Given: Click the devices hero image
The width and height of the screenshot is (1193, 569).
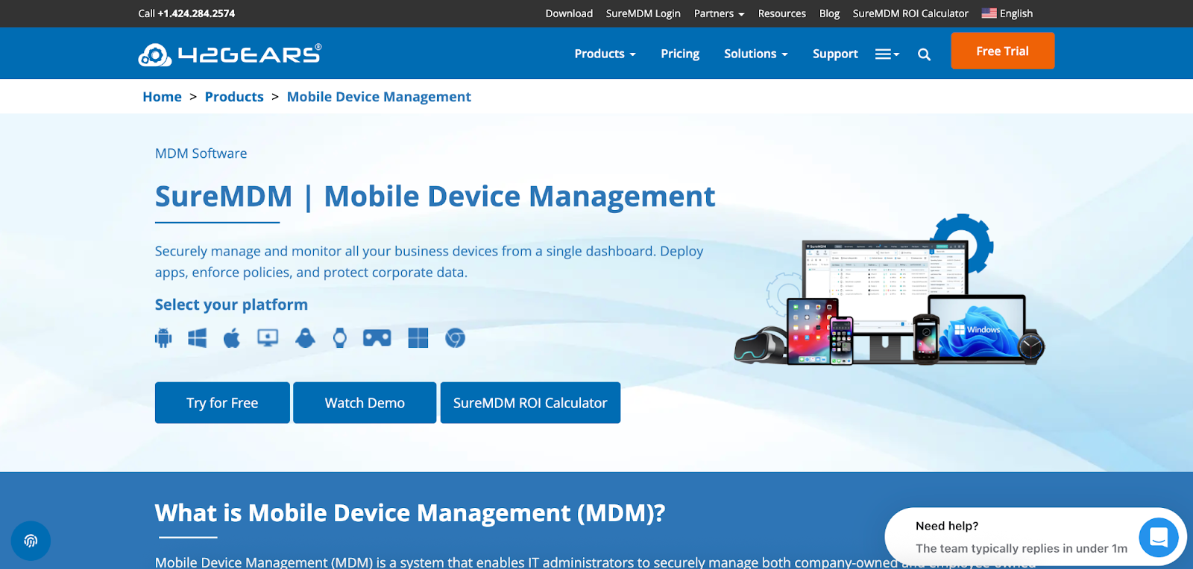Looking at the screenshot, I should click(x=890, y=290).
